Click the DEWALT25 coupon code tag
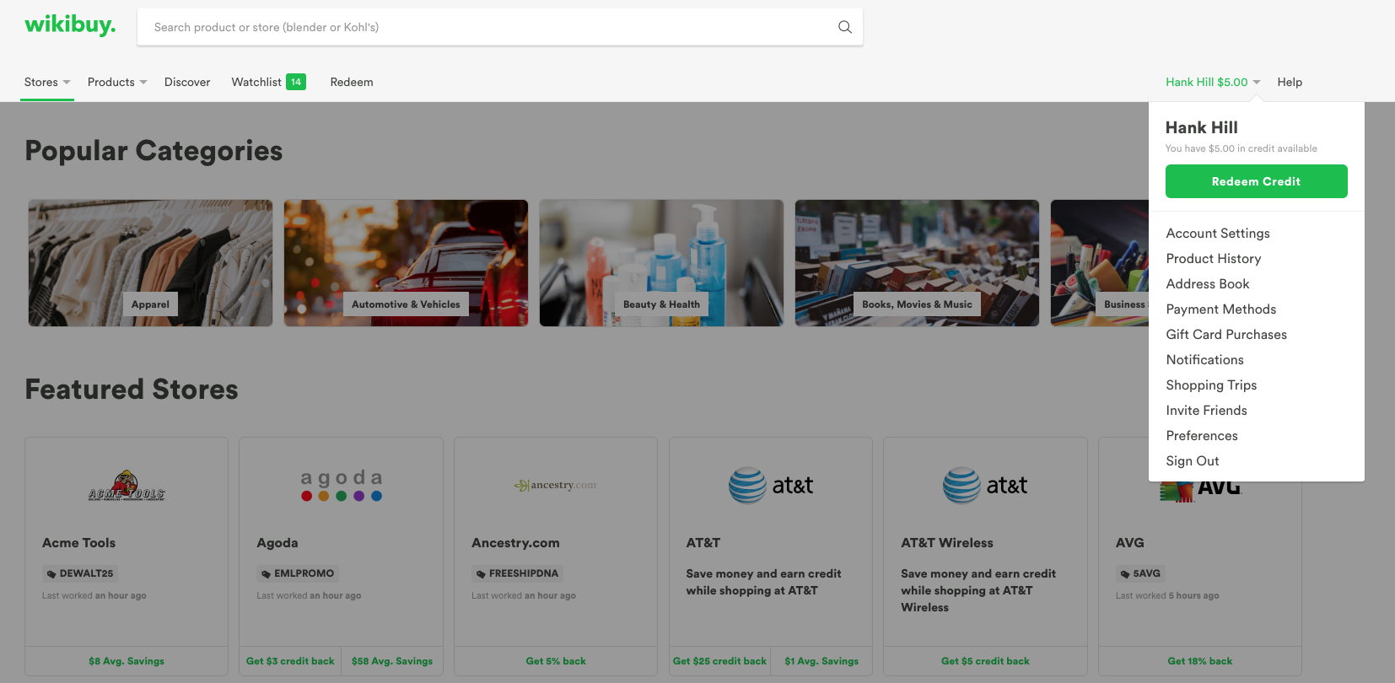The height and width of the screenshot is (683, 1395). point(80,573)
